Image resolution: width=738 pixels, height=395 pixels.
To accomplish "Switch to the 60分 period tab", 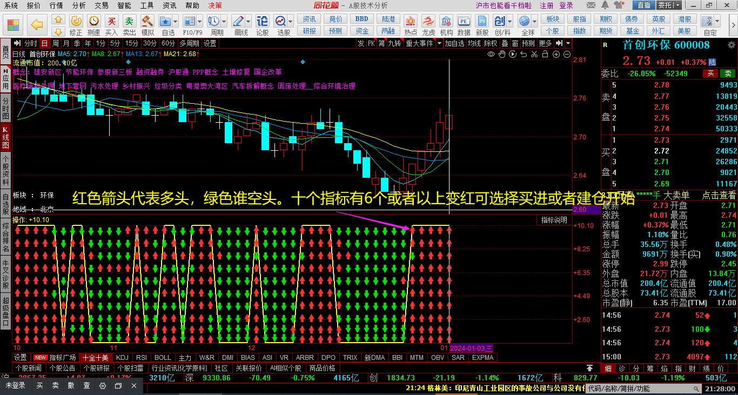I will pos(168,43).
